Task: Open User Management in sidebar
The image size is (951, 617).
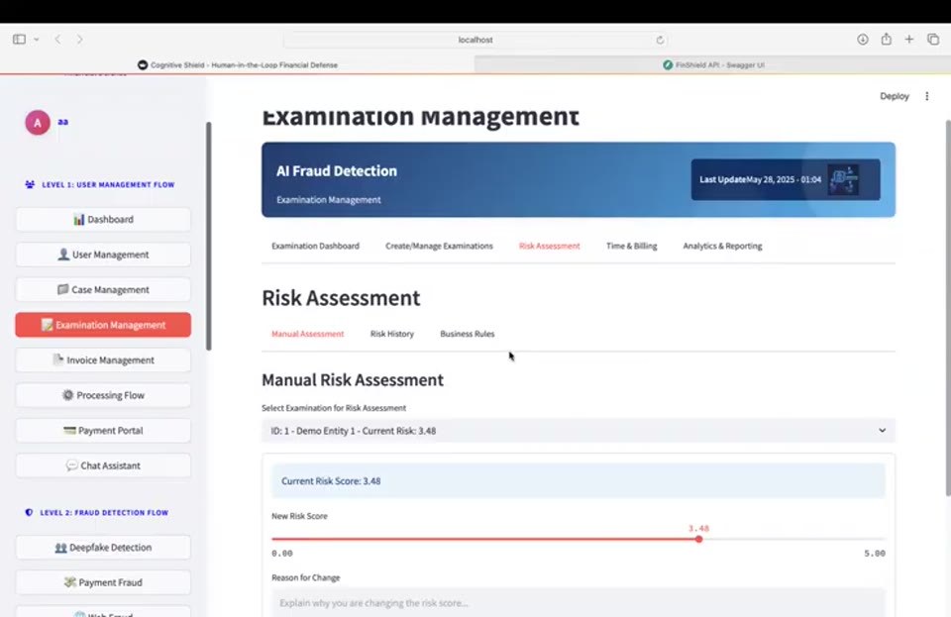Action: click(x=103, y=255)
